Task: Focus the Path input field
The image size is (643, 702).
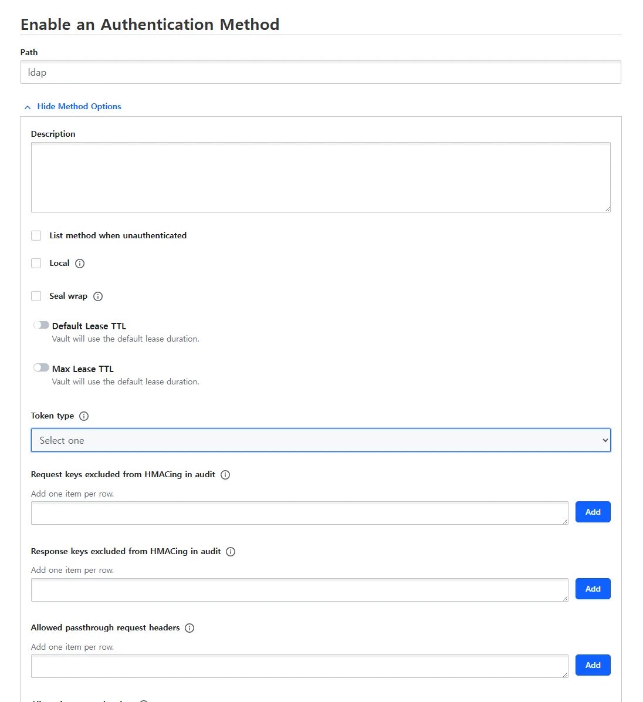Action: 320,72
